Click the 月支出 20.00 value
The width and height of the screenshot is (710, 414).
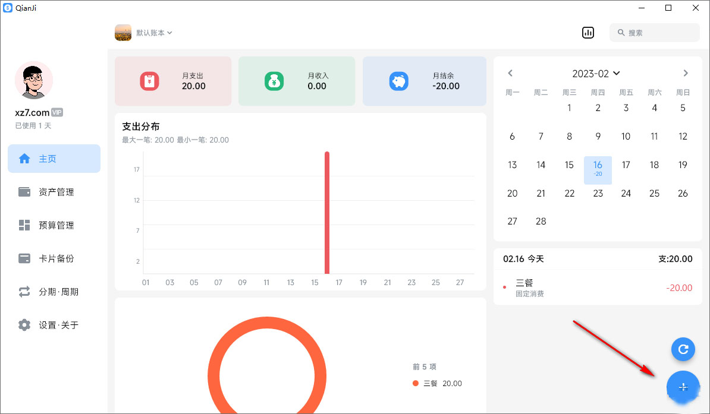tap(194, 86)
